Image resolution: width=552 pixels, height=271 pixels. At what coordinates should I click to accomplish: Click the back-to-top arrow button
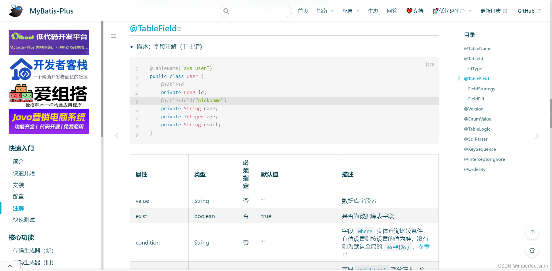click(x=532, y=232)
